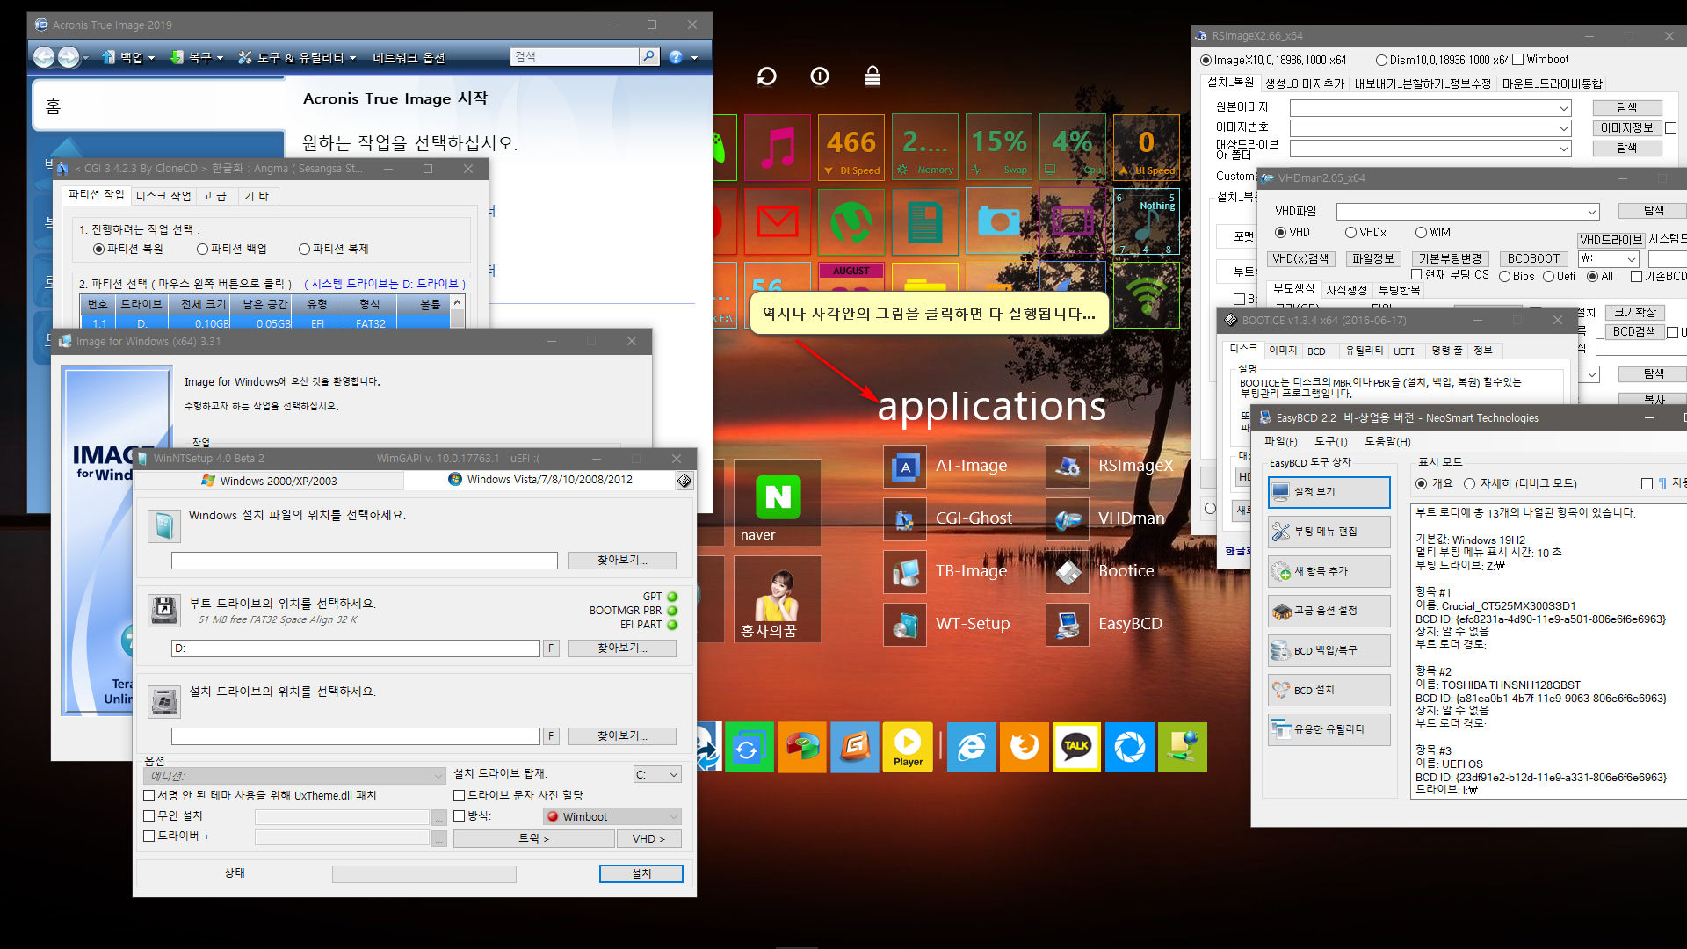This screenshot has height=949, width=1687.
Task: Select Dism10.0.18936 radio in RSImageX
Action: (1381, 61)
